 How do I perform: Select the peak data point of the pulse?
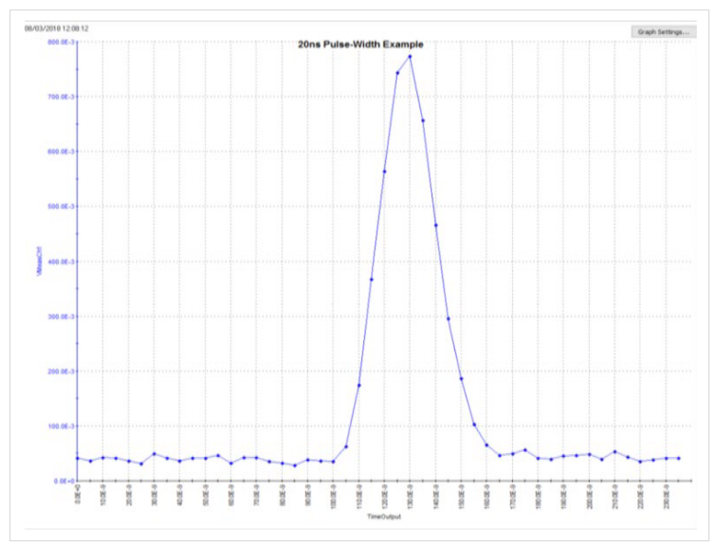point(410,56)
